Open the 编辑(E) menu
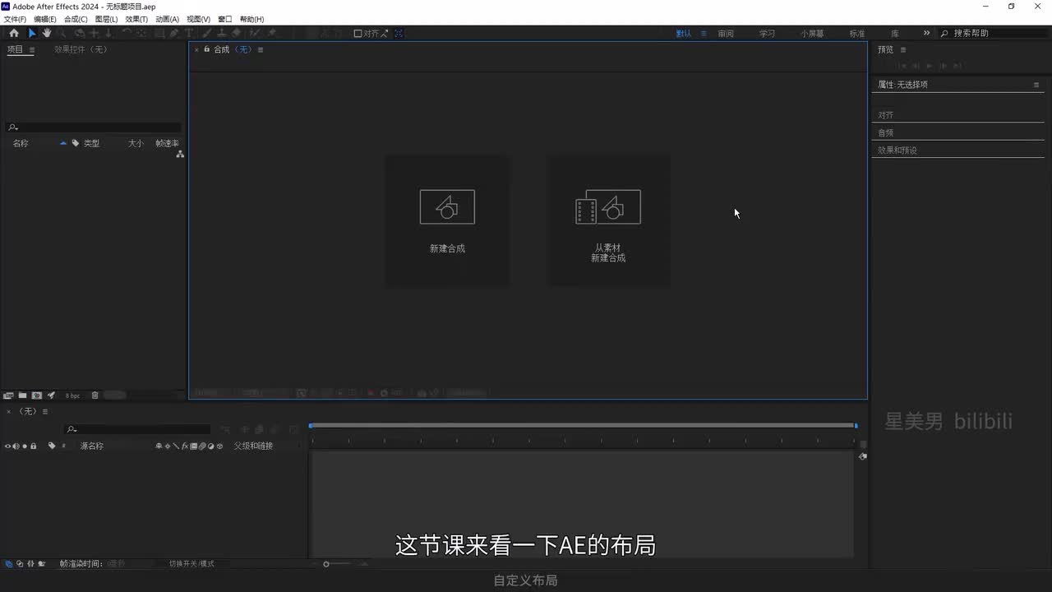 point(45,19)
